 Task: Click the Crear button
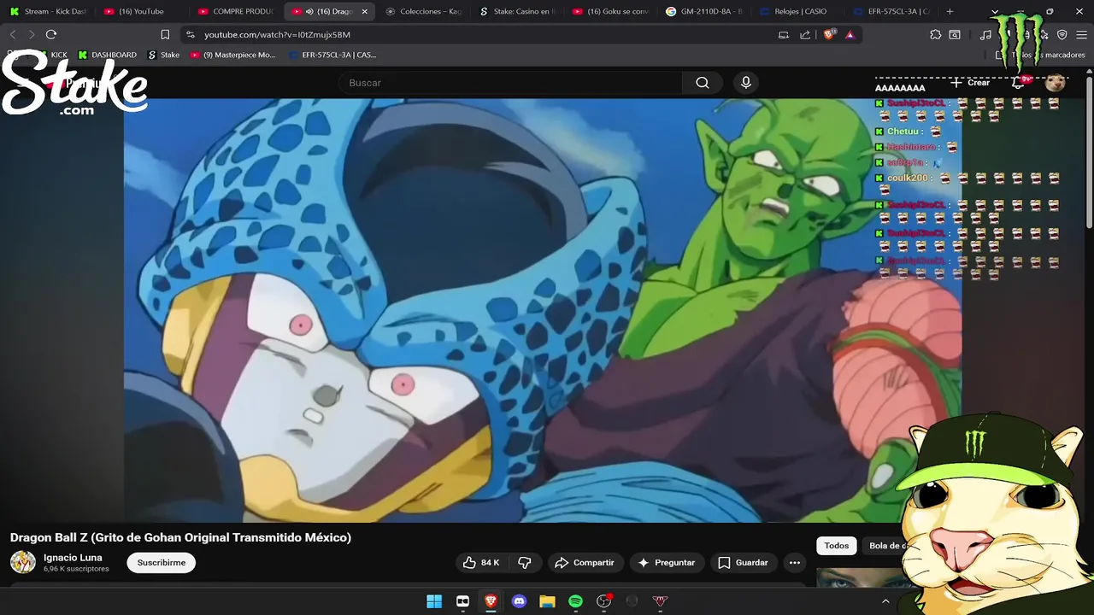tap(970, 83)
